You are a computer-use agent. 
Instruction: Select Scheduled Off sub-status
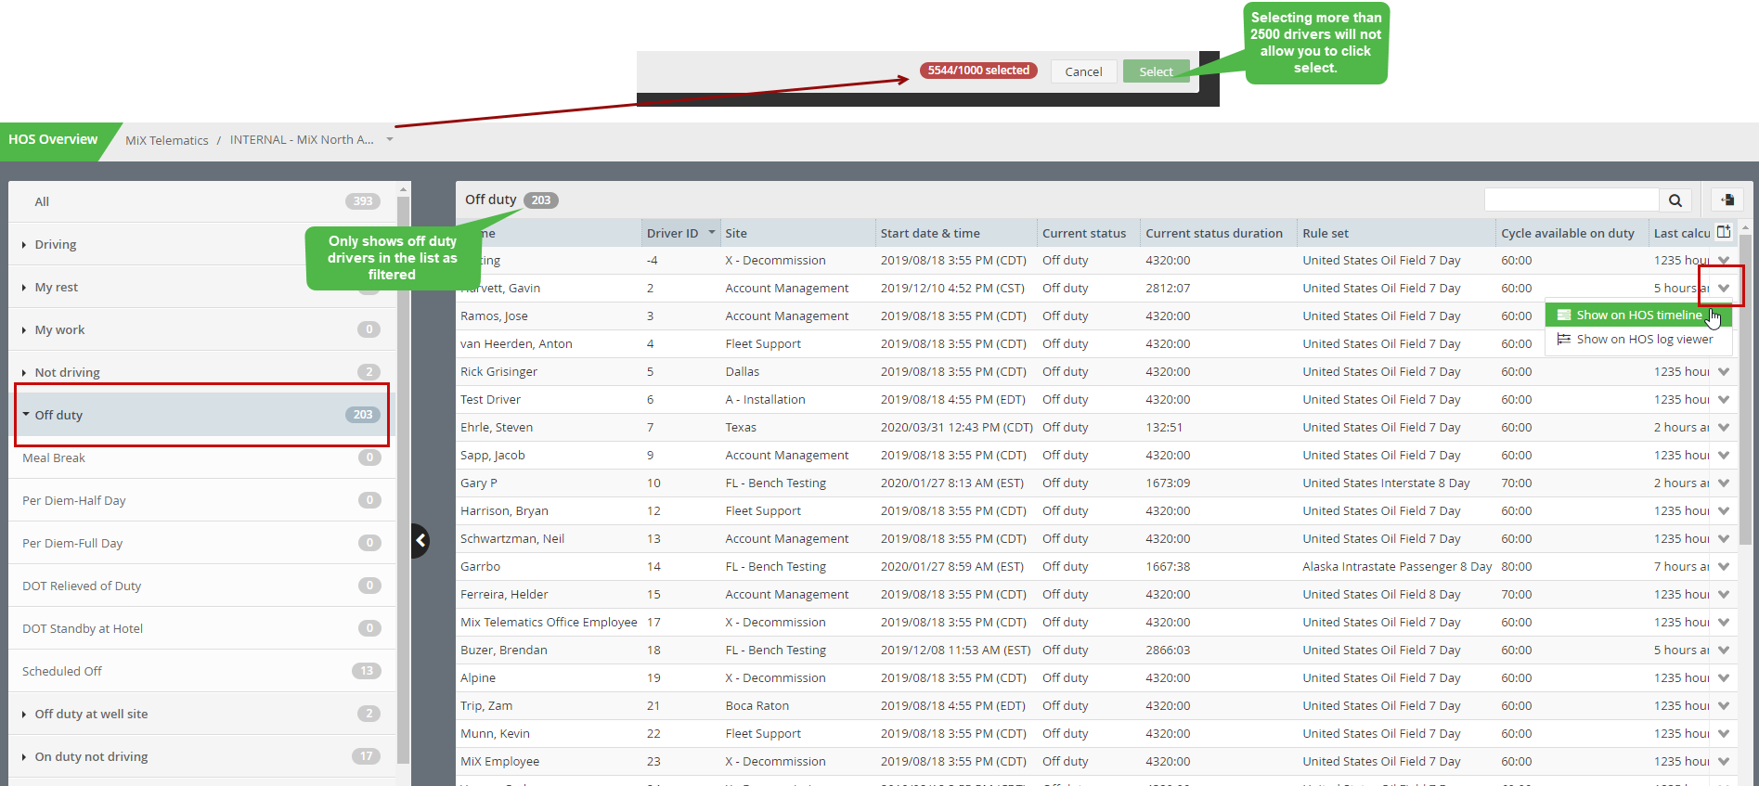(x=201, y=671)
